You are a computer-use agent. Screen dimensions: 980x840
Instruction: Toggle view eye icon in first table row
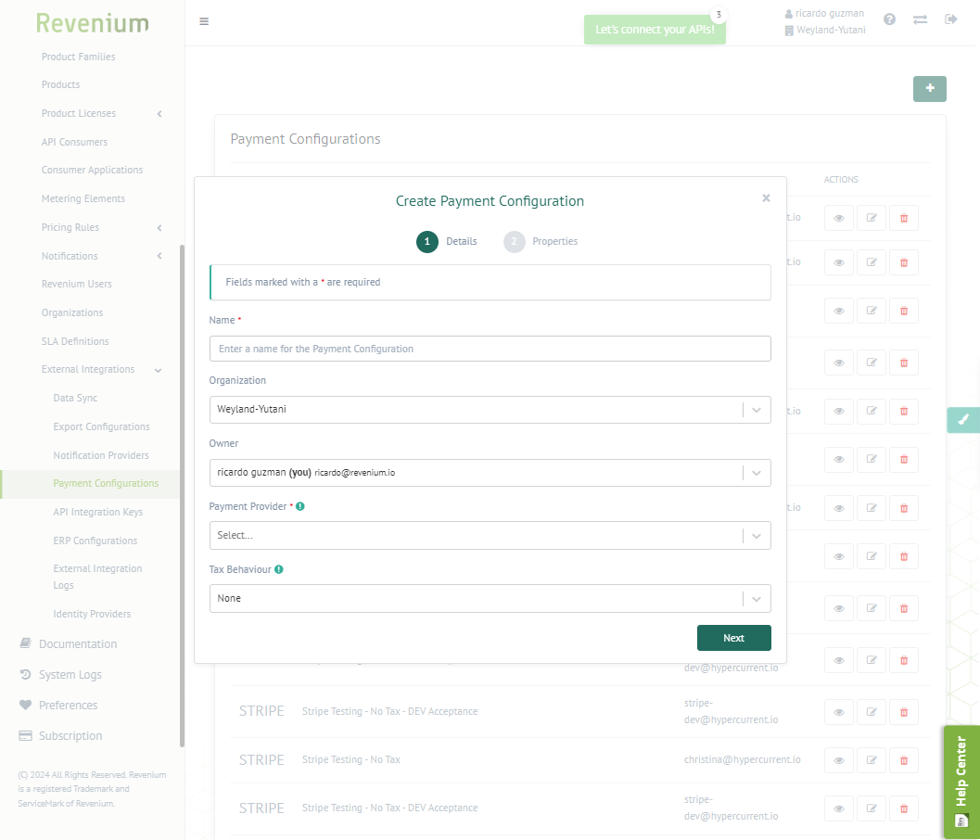838,219
